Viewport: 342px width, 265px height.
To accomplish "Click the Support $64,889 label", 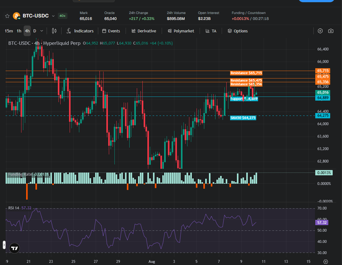I will pos(244,99).
